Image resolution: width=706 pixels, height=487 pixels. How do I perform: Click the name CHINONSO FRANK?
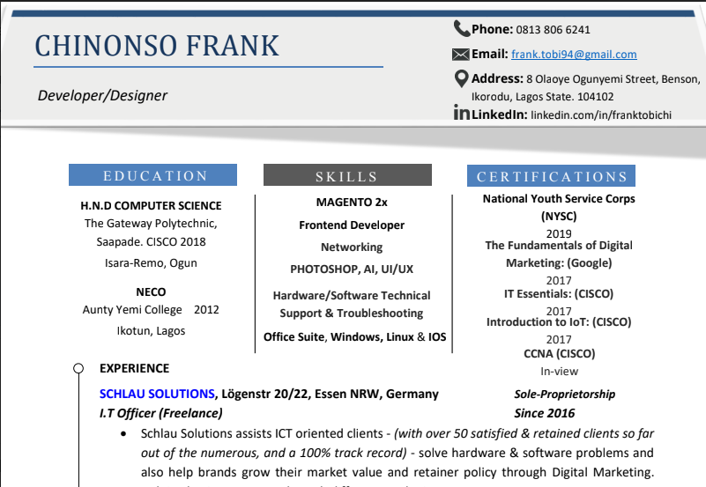[157, 46]
